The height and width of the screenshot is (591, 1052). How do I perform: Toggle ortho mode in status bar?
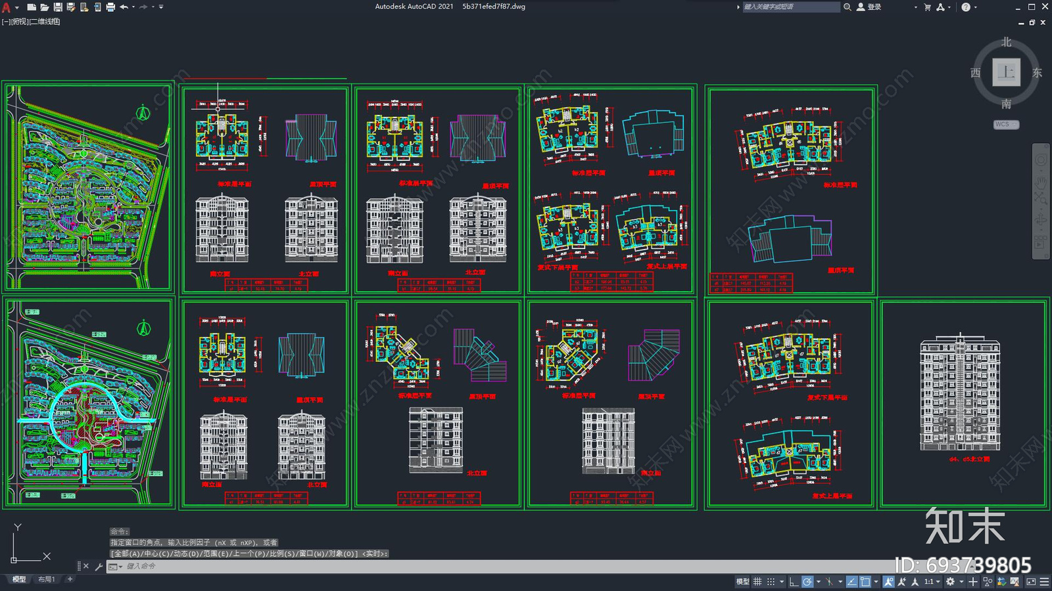[794, 582]
